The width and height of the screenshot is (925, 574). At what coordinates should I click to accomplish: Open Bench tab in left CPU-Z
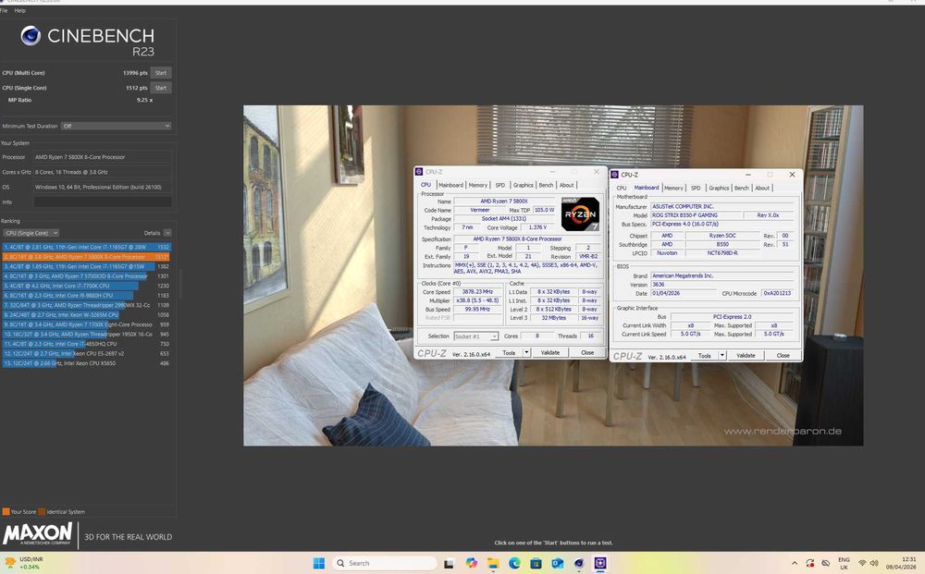click(547, 185)
